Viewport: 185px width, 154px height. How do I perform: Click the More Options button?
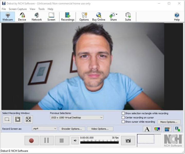pos(169,122)
